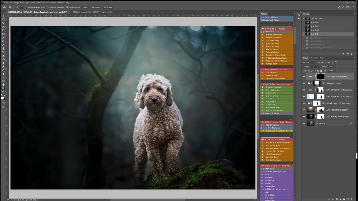The width and height of the screenshot is (358, 201).
Task: Open the Character panel icon
Action: (299, 15)
